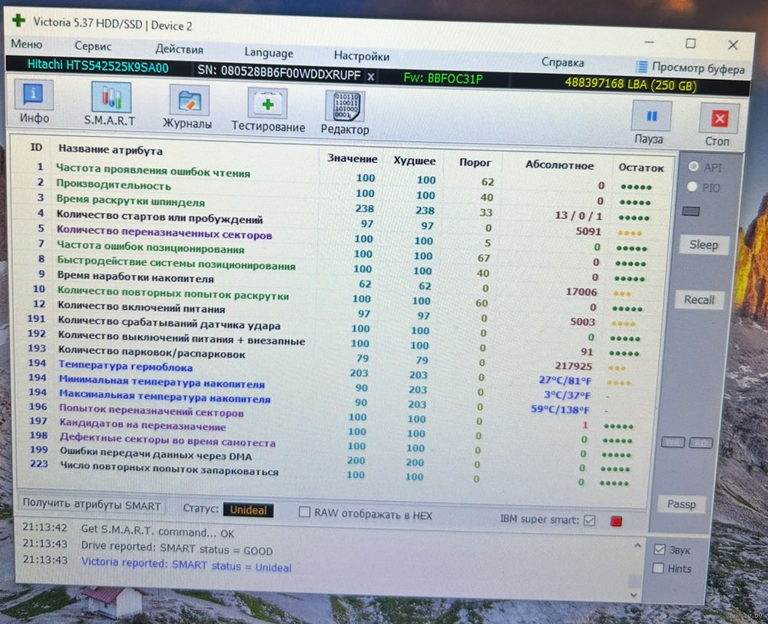Click the Sleep button
The image size is (768, 624).
tap(703, 244)
